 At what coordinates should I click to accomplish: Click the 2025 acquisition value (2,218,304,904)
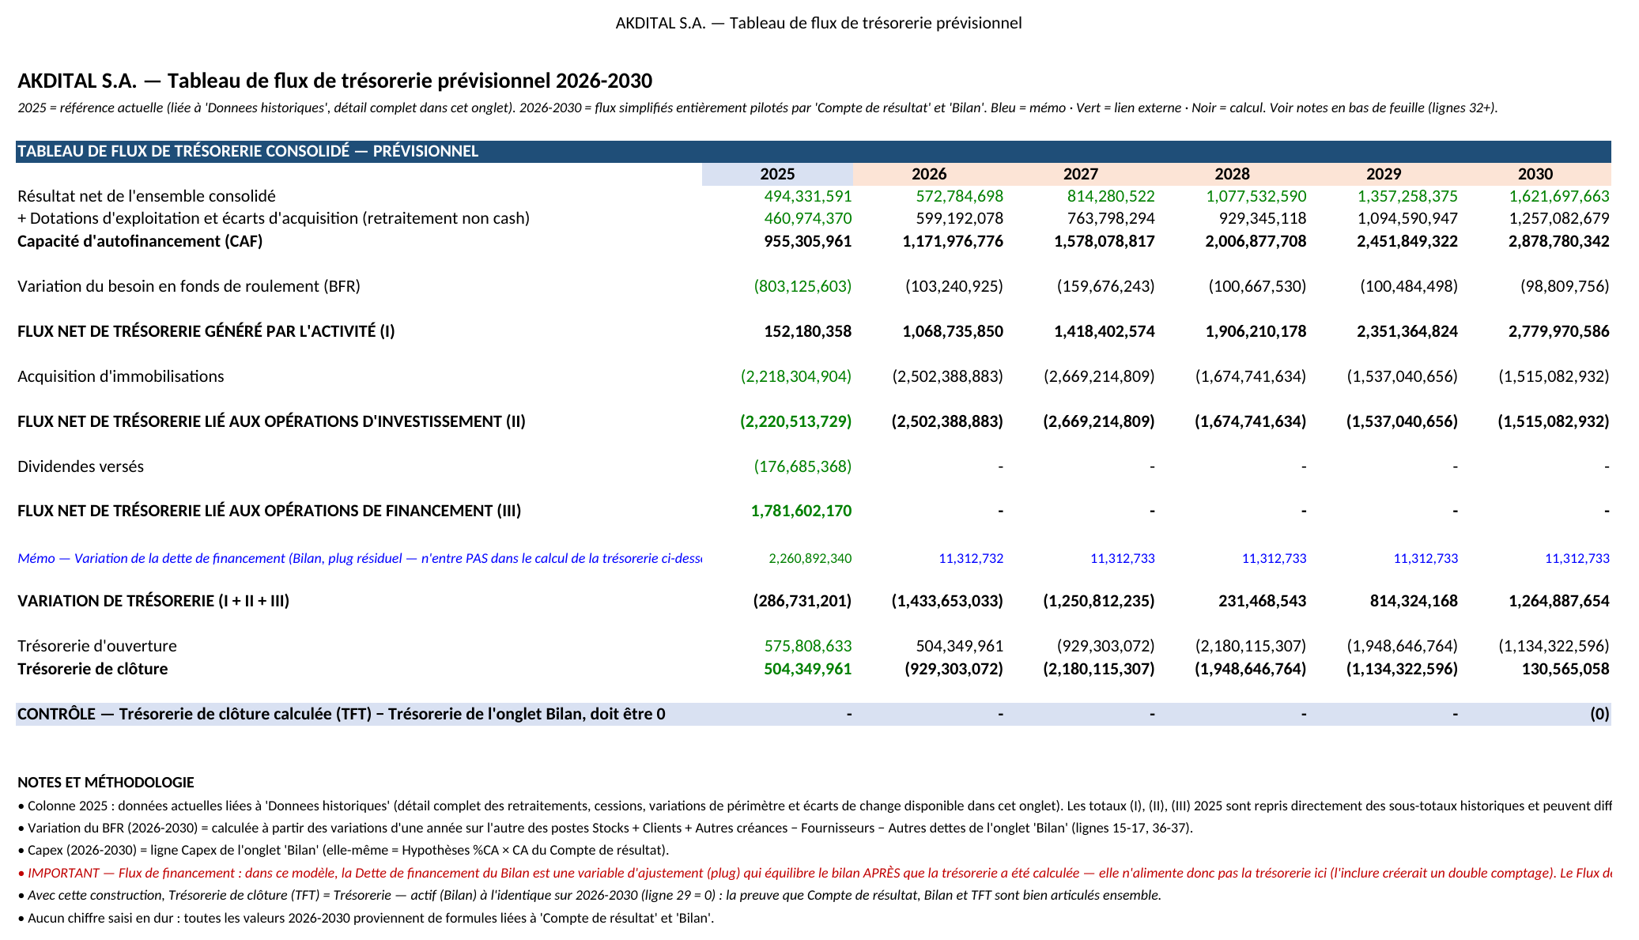(x=796, y=376)
